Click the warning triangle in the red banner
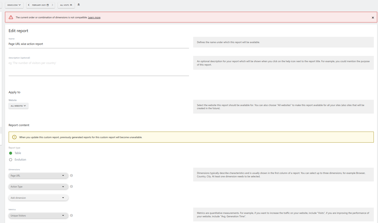Viewport: 378px width, 223px height. point(11,17)
